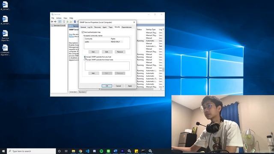Click the Stop service link
Image resolution: width=274 pixels, height=154 pixels.
click(x=70, y=34)
